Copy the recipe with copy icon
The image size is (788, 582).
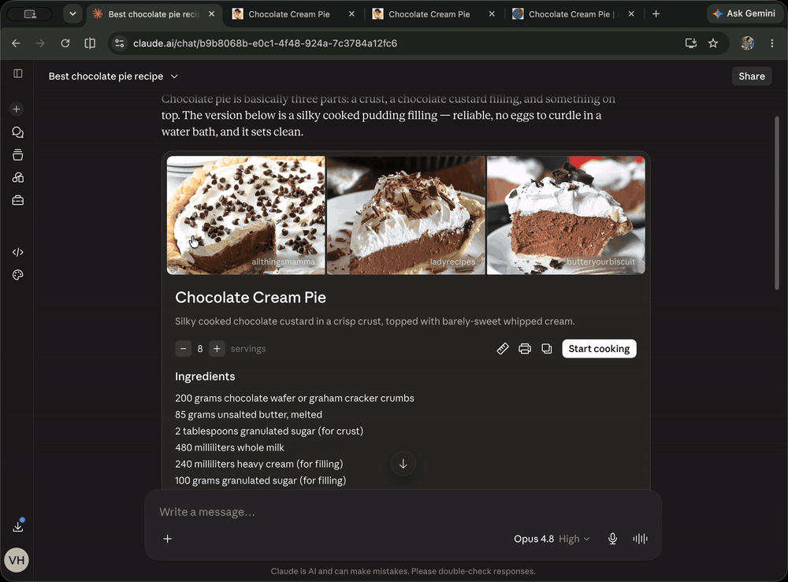(x=547, y=349)
